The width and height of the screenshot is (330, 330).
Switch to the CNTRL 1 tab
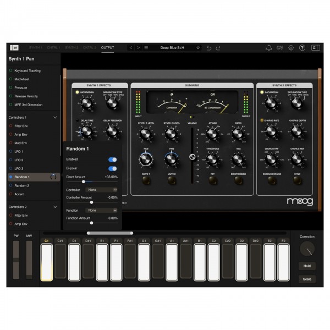pos(53,48)
